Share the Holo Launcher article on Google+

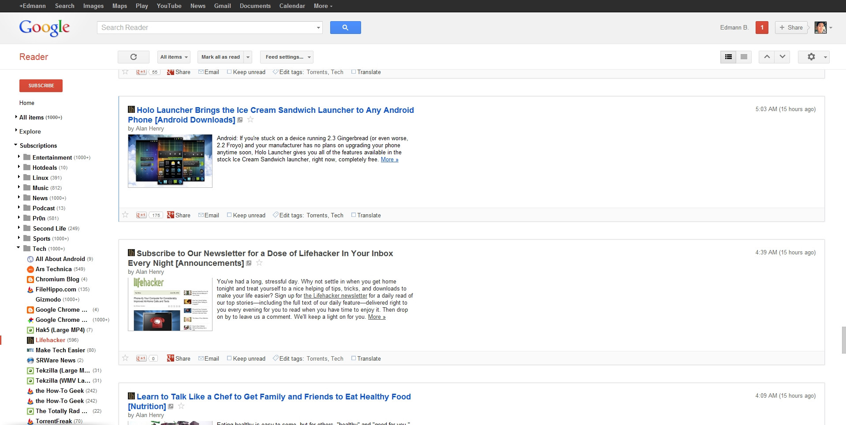[179, 215]
